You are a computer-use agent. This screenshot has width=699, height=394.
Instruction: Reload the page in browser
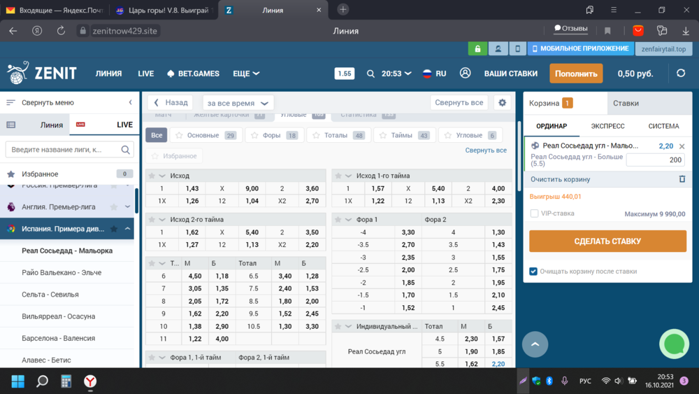pos(61,31)
